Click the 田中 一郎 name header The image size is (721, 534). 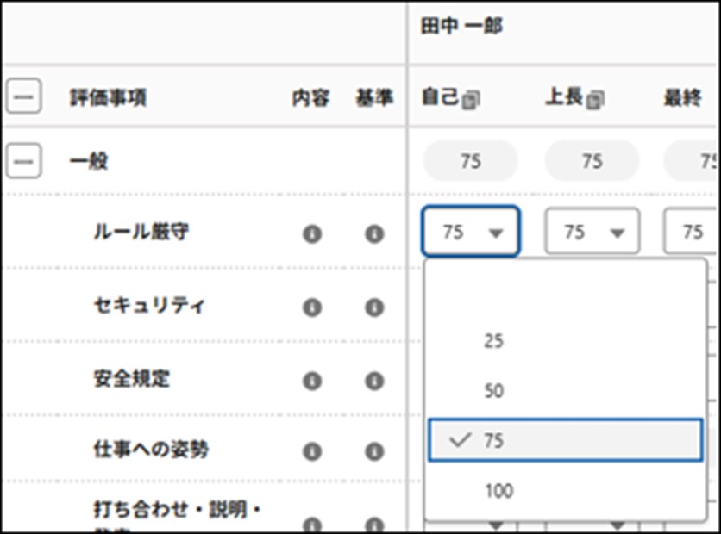(461, 26)
